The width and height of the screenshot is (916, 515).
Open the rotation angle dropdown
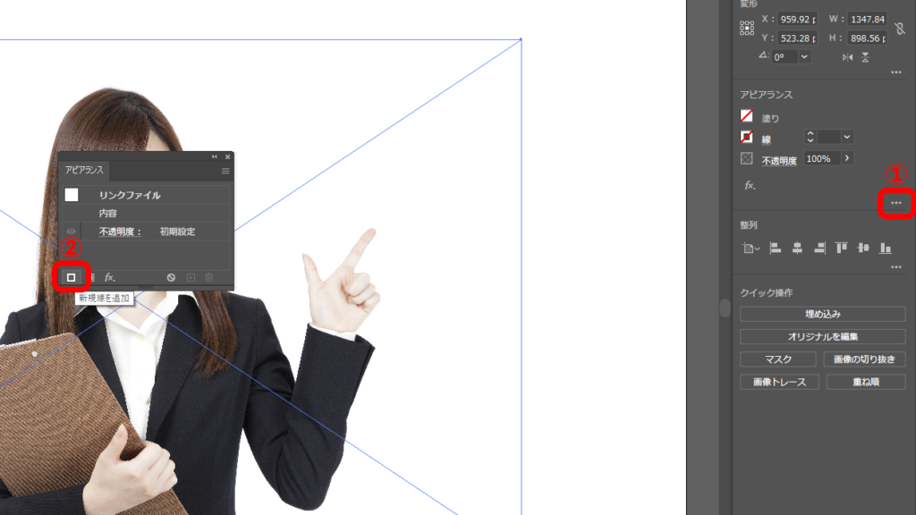[804, 56]
